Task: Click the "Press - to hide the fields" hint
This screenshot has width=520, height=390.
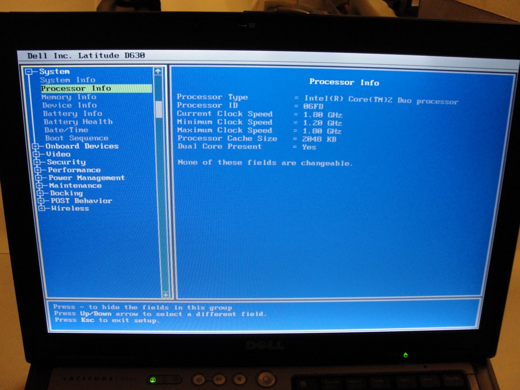Action: pyautogui.click(x=143, y=307)
